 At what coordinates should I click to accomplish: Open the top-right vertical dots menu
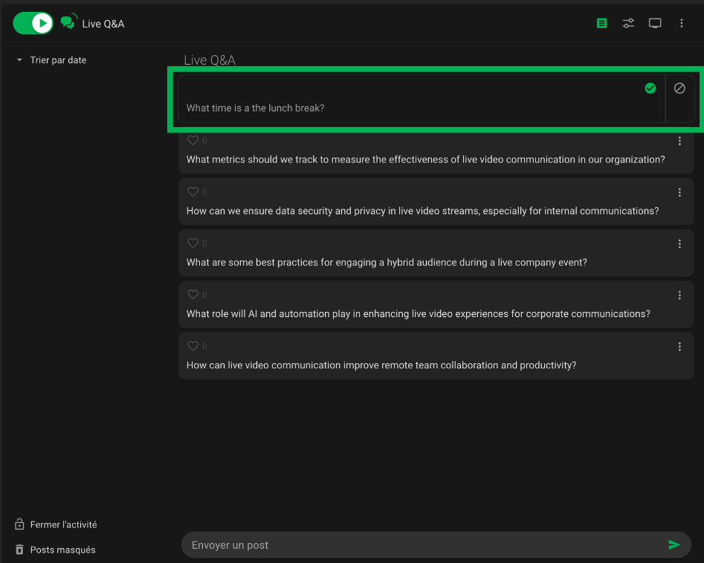682,23
